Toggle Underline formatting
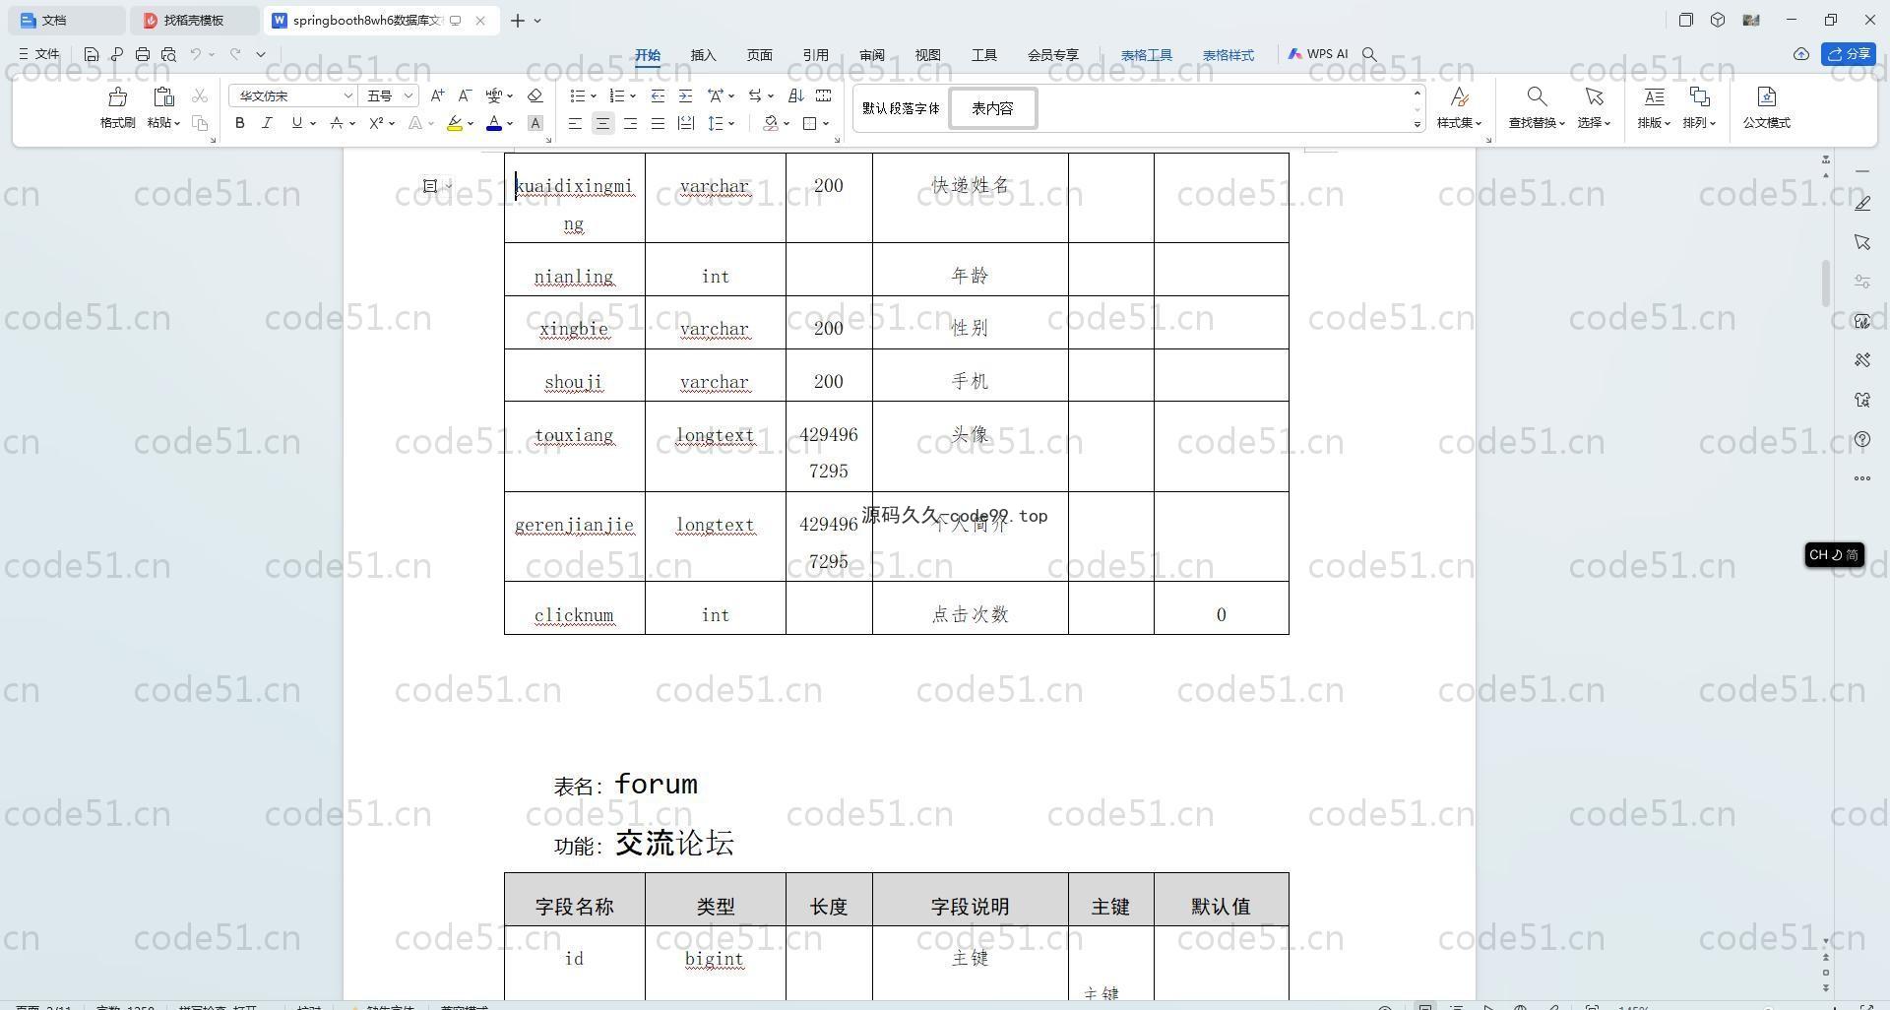Screen dimensions: 1890x1010 tap(296, 123)
